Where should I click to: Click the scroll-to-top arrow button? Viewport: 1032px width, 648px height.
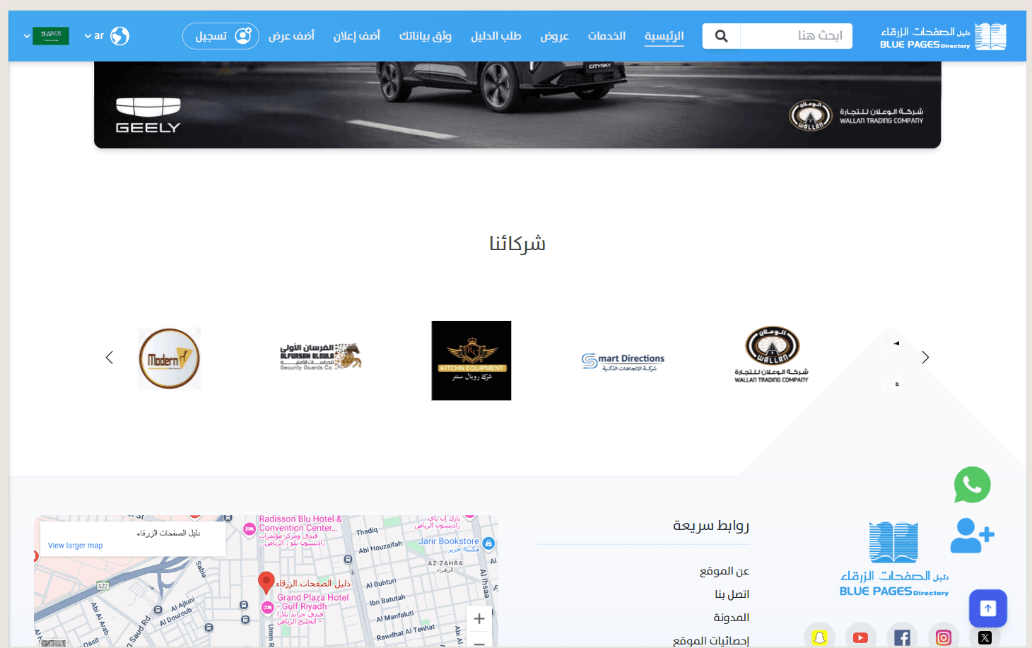(x=987, y=608)
